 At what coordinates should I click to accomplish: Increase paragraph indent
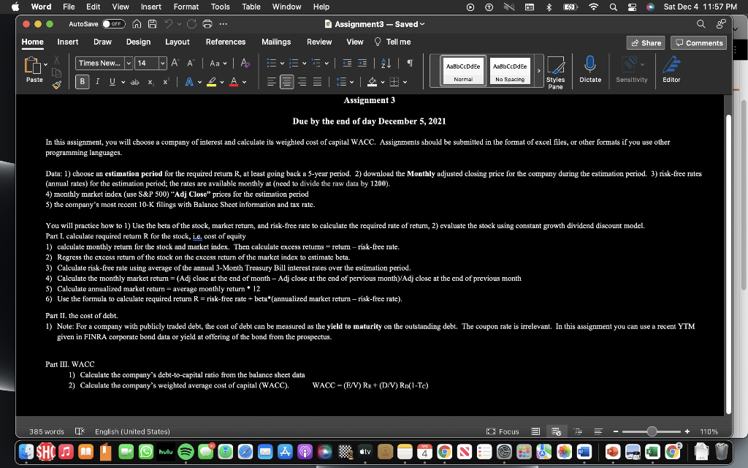tap(362, 63)
